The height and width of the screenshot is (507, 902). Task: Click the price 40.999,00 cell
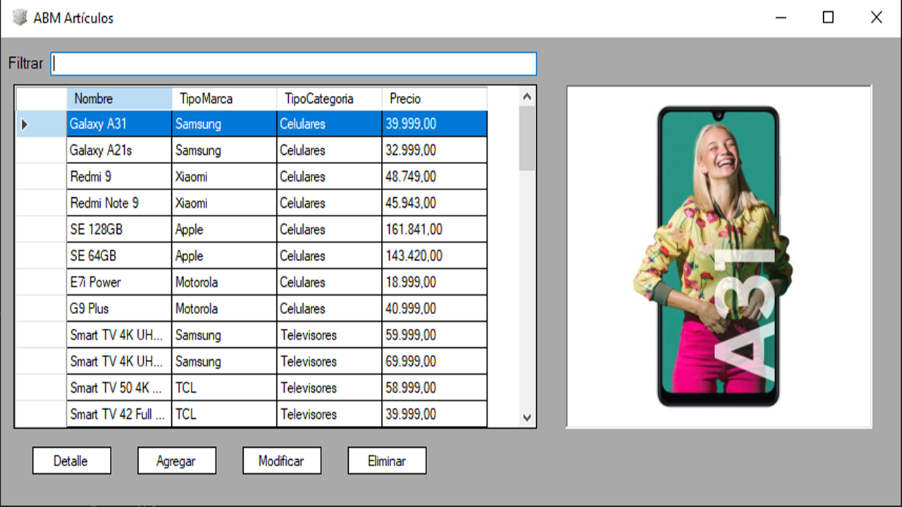pyautogui.click(x=434, y=308)
